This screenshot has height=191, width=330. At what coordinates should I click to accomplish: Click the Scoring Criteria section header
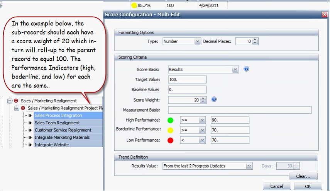217,57
